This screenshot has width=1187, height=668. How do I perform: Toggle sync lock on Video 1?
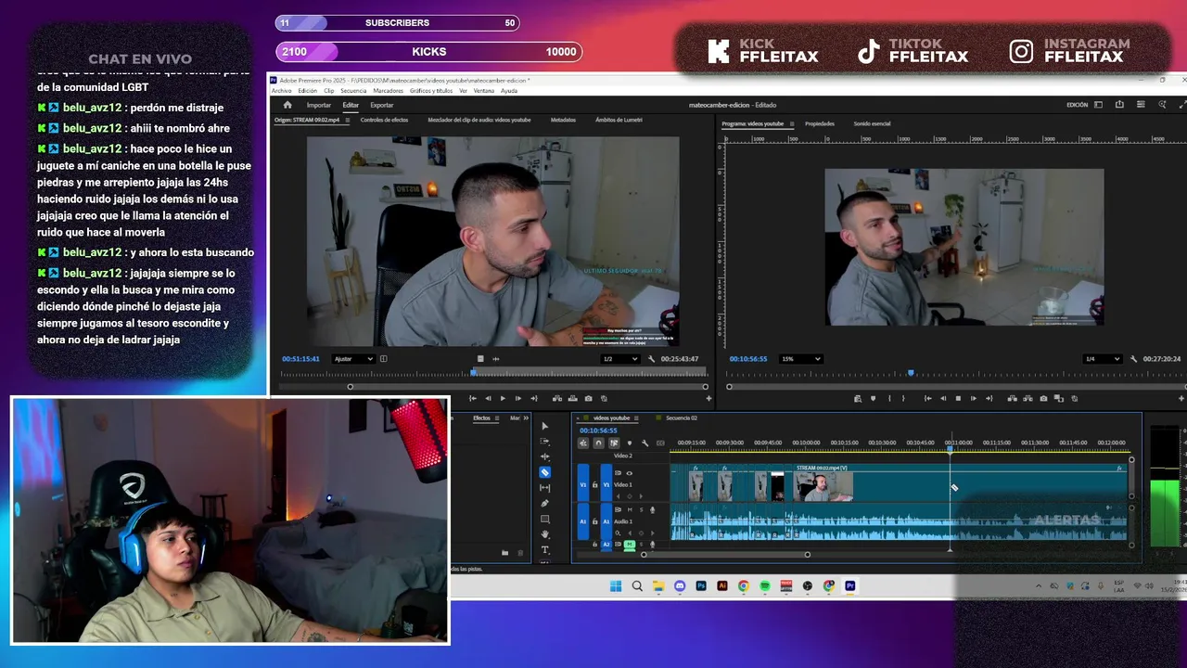[x=618, y=473]
